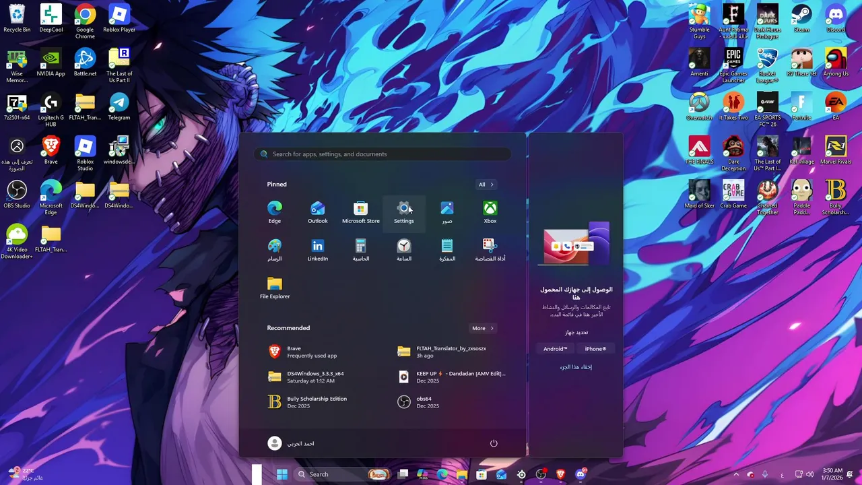Open Telegram desktop shortcut
This screenshot has width=862, height=485.
(x=119, y=106)
